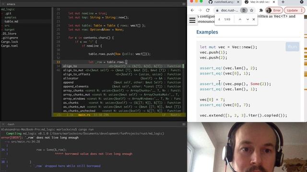Go back in the Chrome browser
The width and height of the screenshot is (307, 172).
coord(192,11)
